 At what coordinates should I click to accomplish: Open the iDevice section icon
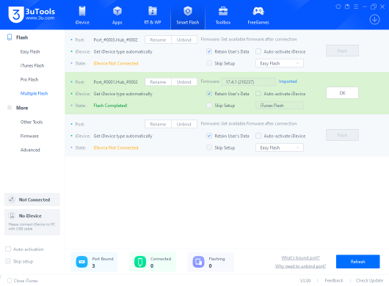(x=82, y=12)
